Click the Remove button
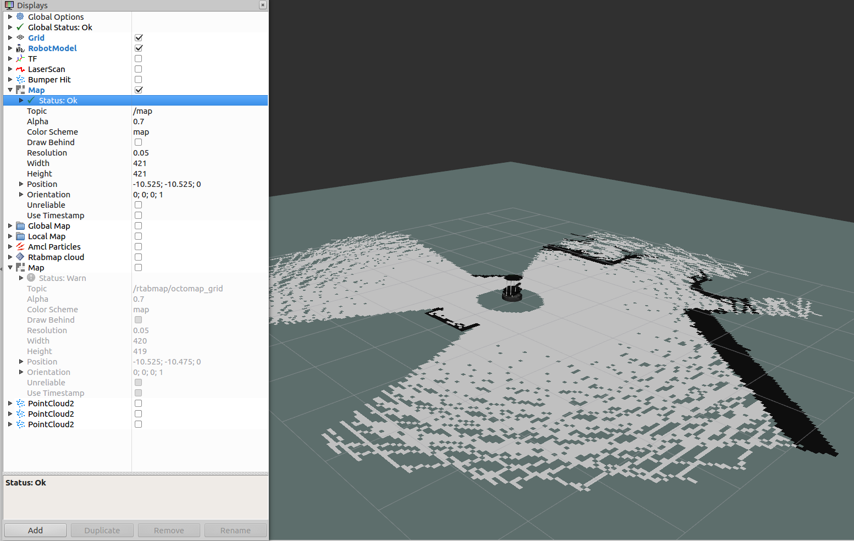The image size is (854, 541). click(x=169, y=530)
